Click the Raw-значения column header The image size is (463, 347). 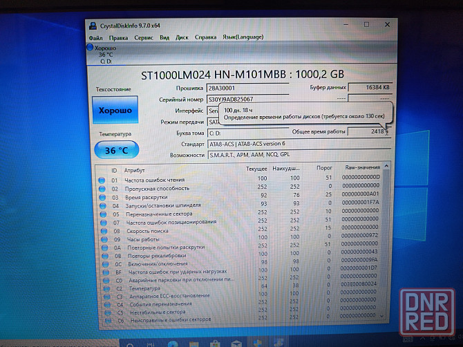[x=362, y=167]
